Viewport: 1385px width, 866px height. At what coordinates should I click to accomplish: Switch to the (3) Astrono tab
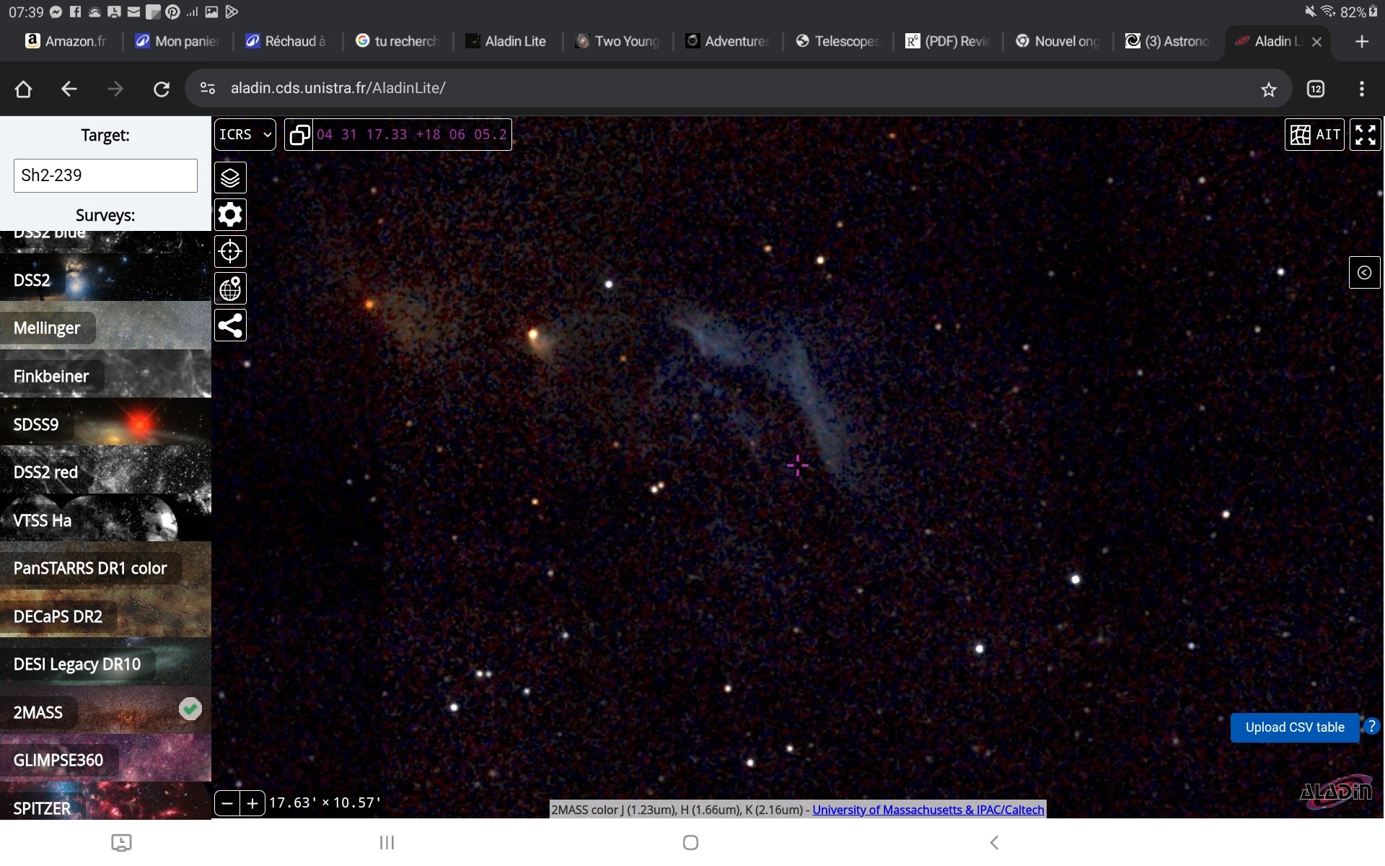(1168, 41)
